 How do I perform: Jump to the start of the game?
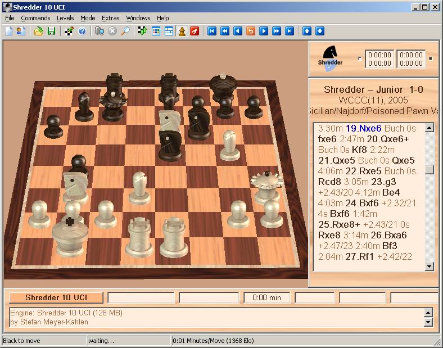pos(212,31)
